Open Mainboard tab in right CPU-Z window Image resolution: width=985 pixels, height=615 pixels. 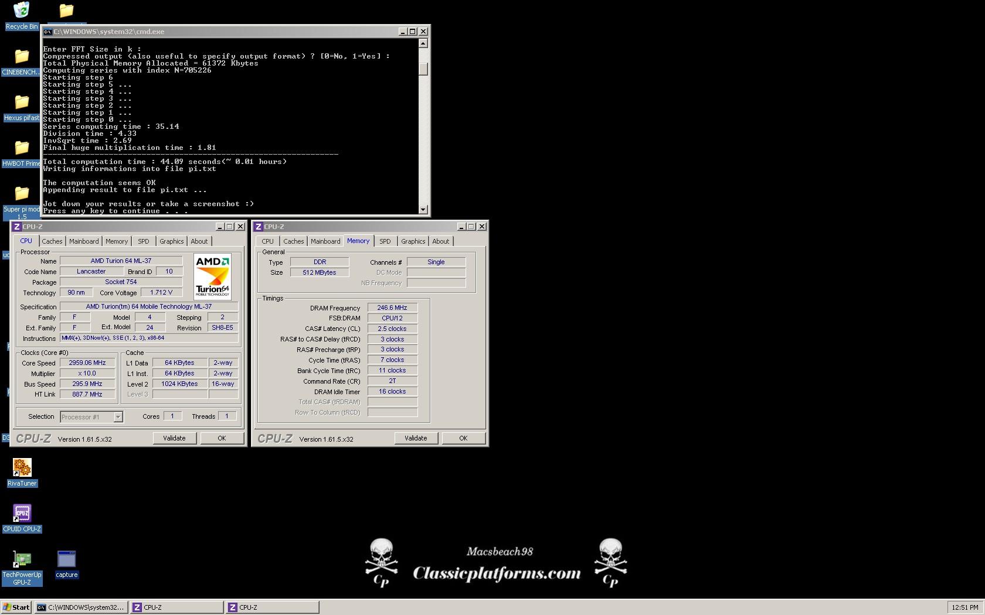pos(325,241)
